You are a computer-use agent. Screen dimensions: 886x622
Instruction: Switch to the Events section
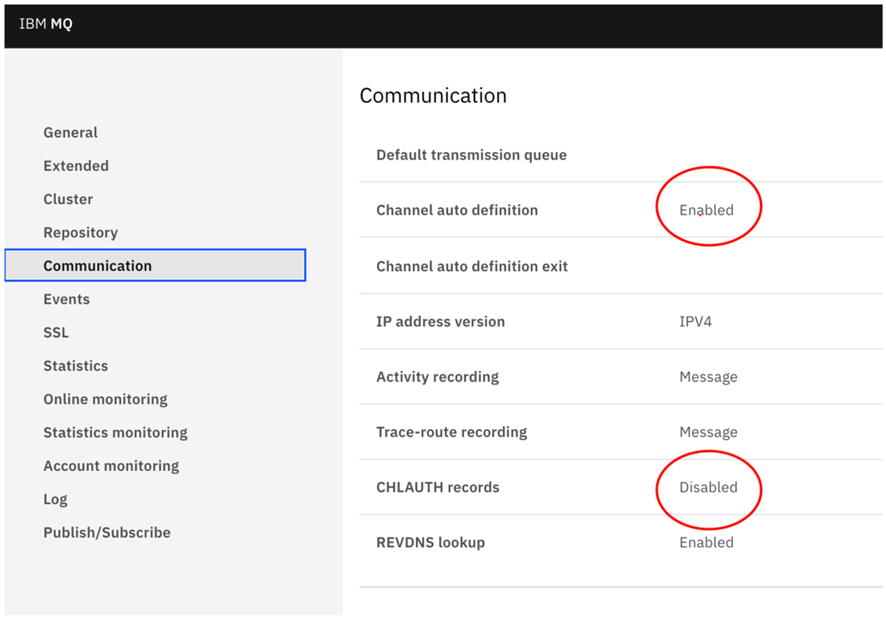tap(66, 299)
